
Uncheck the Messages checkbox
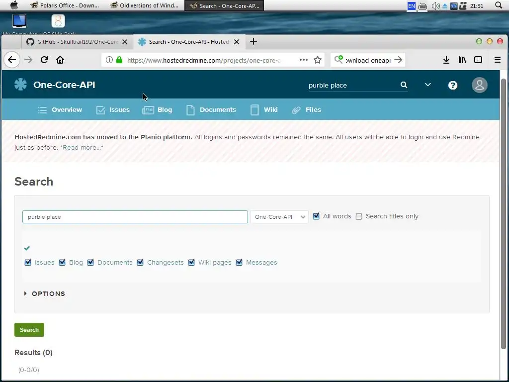[x=239, y=262]
